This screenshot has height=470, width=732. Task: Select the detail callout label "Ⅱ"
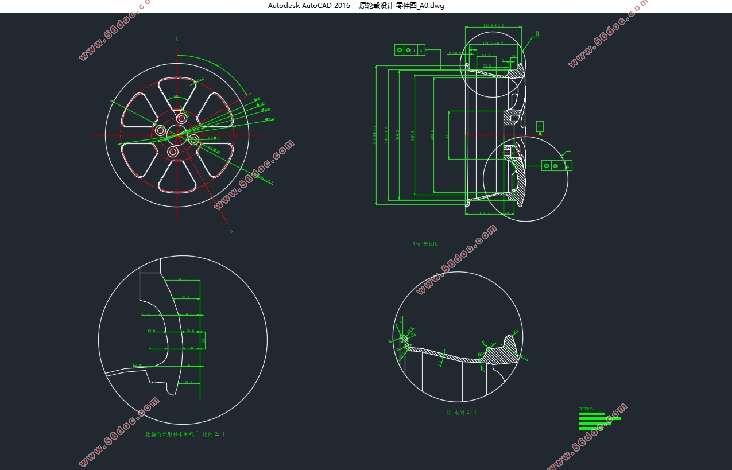coord(537,33)
